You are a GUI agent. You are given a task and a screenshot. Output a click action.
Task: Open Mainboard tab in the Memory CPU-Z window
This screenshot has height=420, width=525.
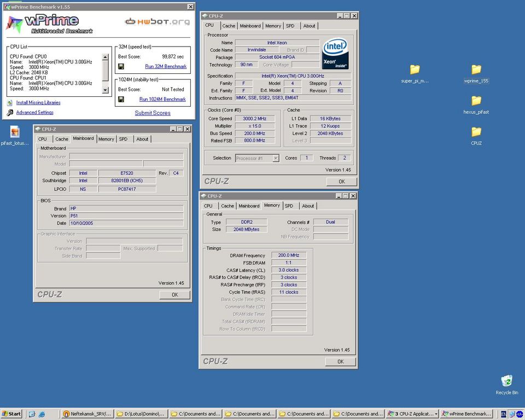[x=249, y=206]
